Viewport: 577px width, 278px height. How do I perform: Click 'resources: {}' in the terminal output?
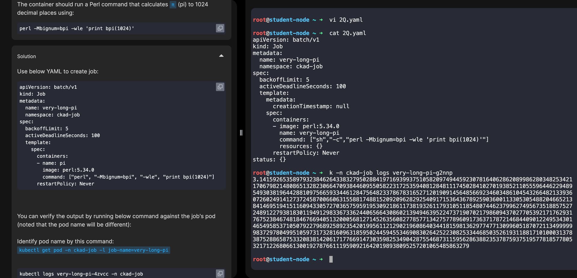click(301, 146)
